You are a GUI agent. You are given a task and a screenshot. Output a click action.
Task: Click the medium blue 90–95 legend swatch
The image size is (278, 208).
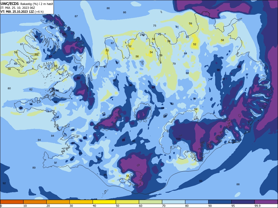click(x=220, y=202)
